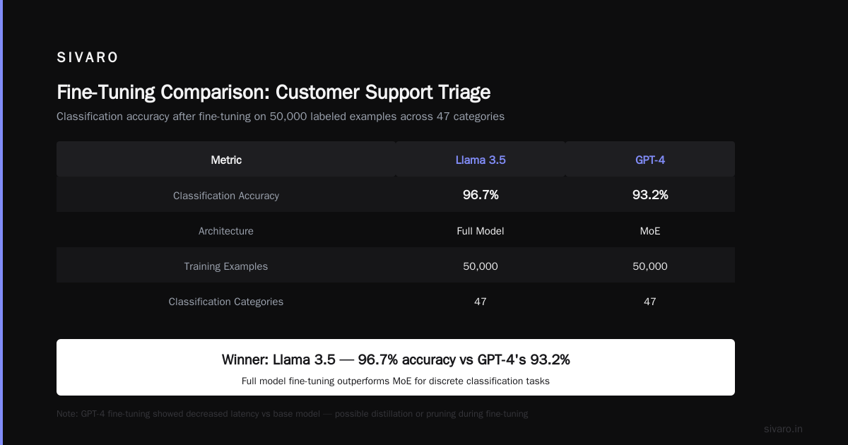
Task: Click the full model fine-tuning outperforms subtitle
Action: (x=396, y=381)
